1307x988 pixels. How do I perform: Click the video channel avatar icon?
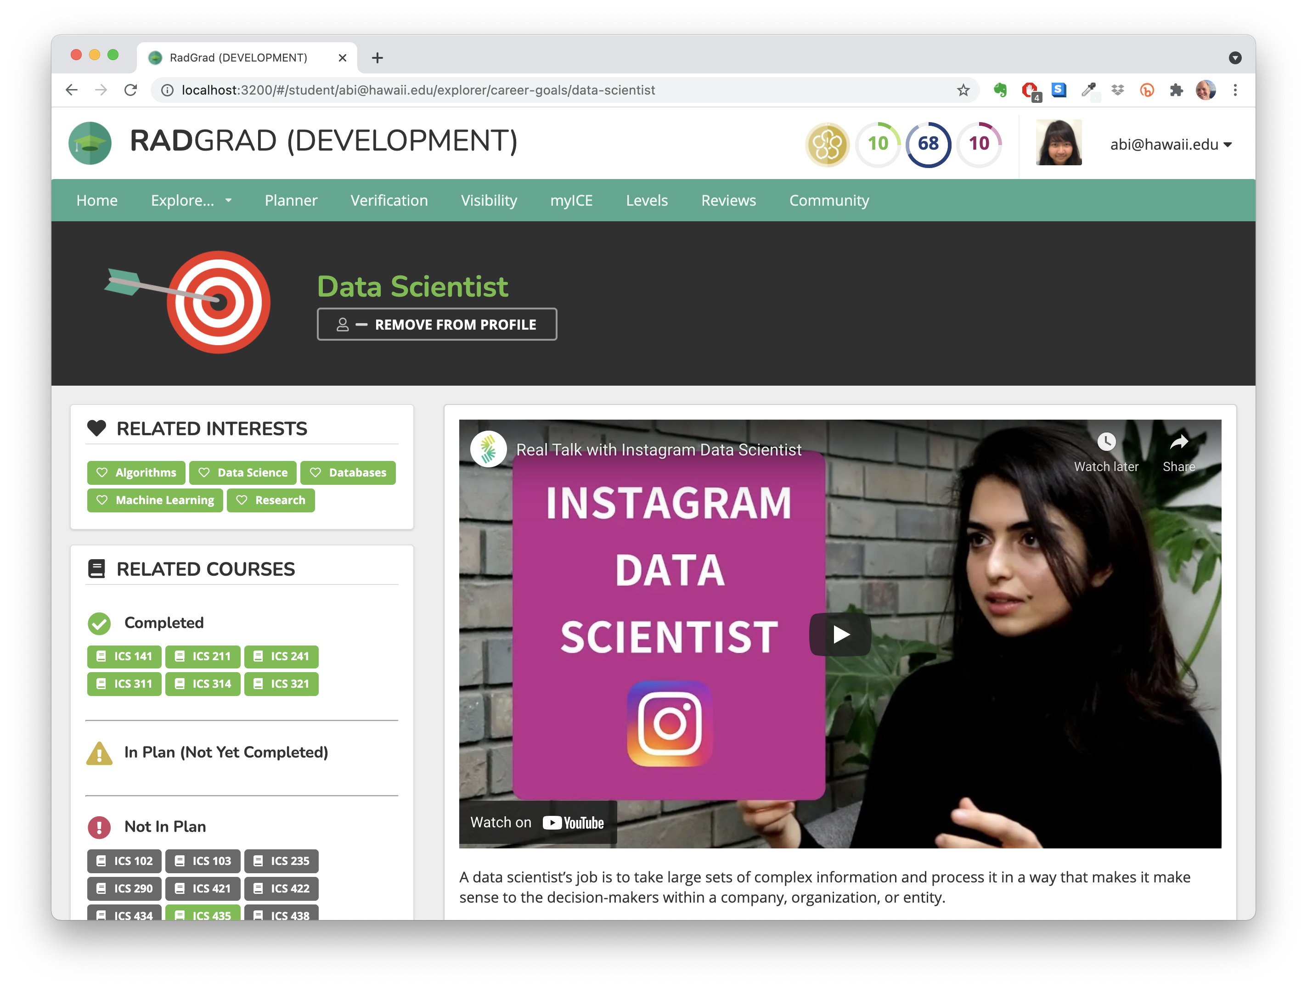pos(488,449)
